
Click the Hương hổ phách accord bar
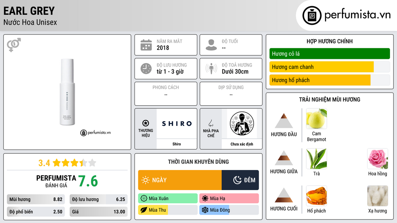[x=330, y=80]
